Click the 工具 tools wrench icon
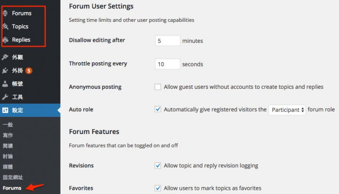 pyautogui.click(x=5, y=97)
